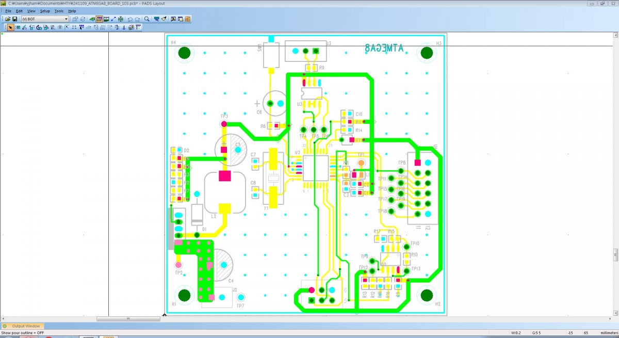Viewport: 619px width, 338px height.
Task: Open the Edit menu
Action: pyautogui.click(x=20, y=11)
